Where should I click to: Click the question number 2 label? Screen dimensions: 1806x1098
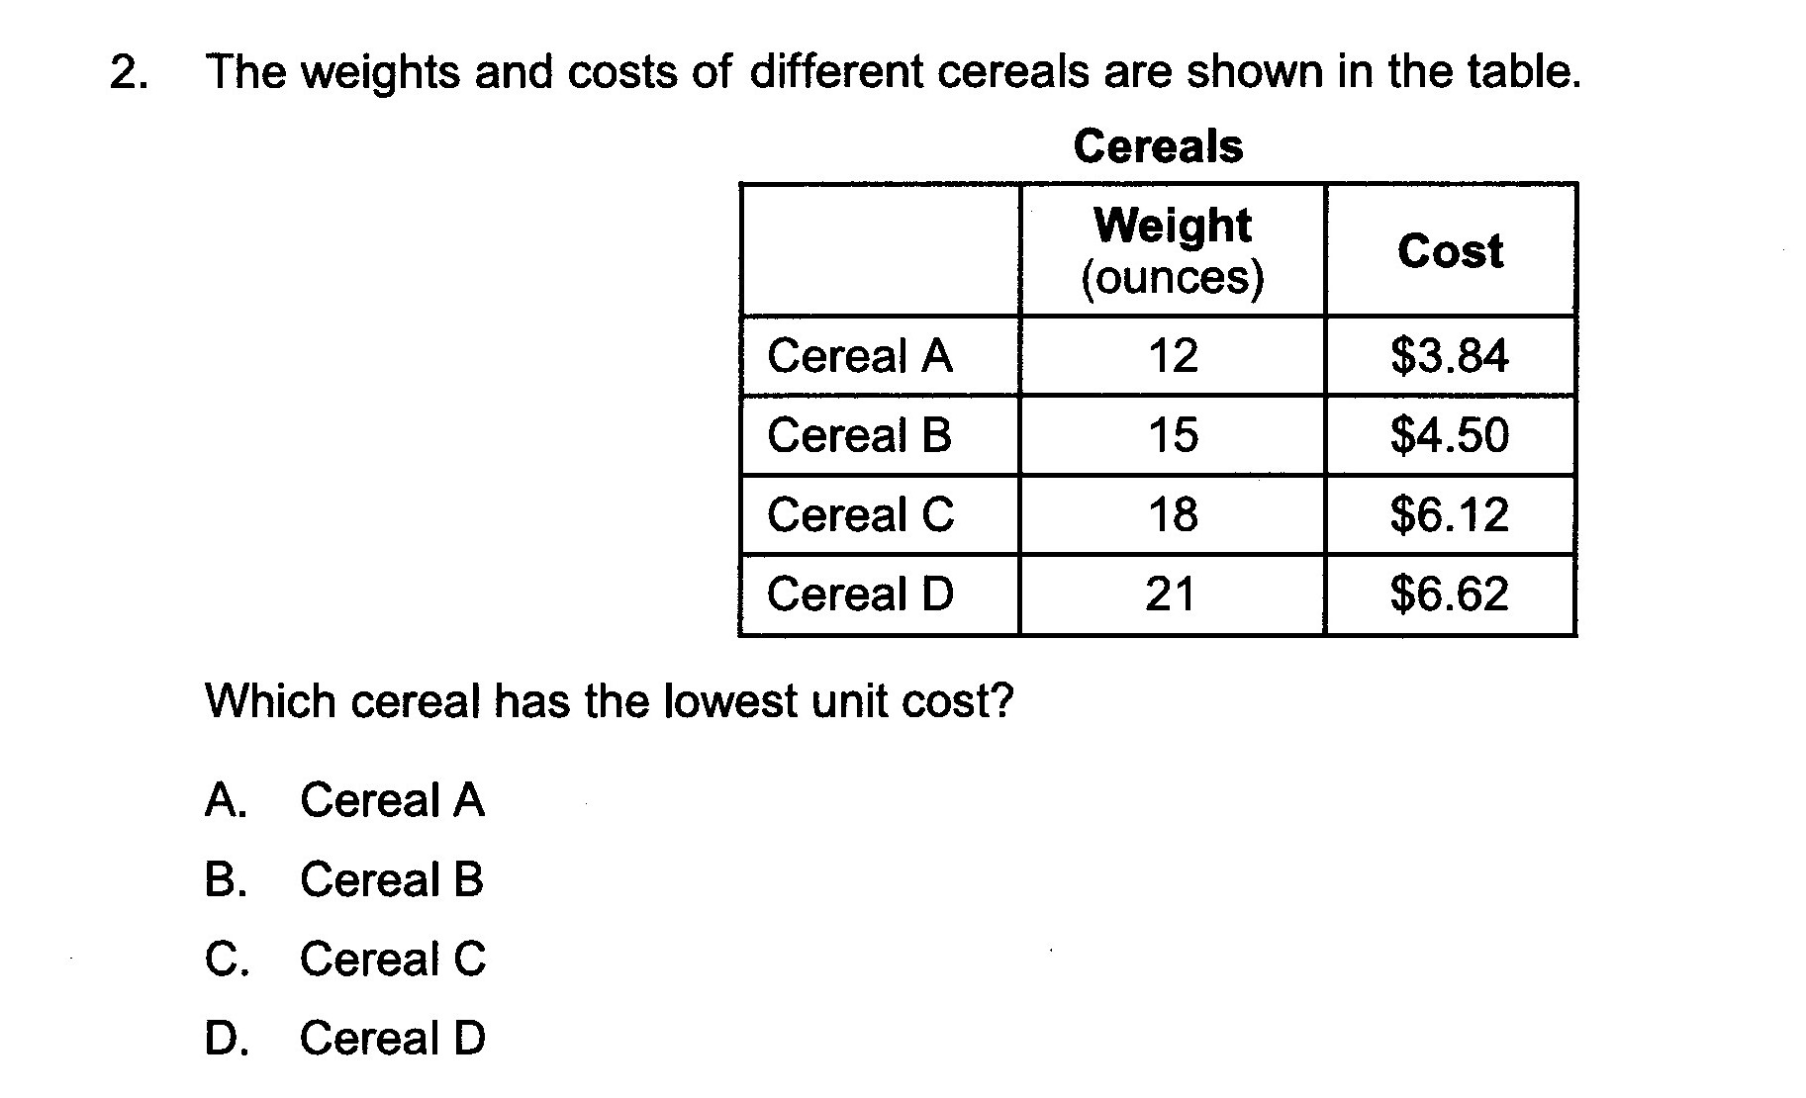(130, 72)
